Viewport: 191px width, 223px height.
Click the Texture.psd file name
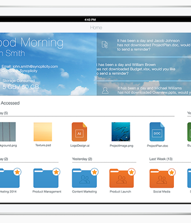point(43,145)
